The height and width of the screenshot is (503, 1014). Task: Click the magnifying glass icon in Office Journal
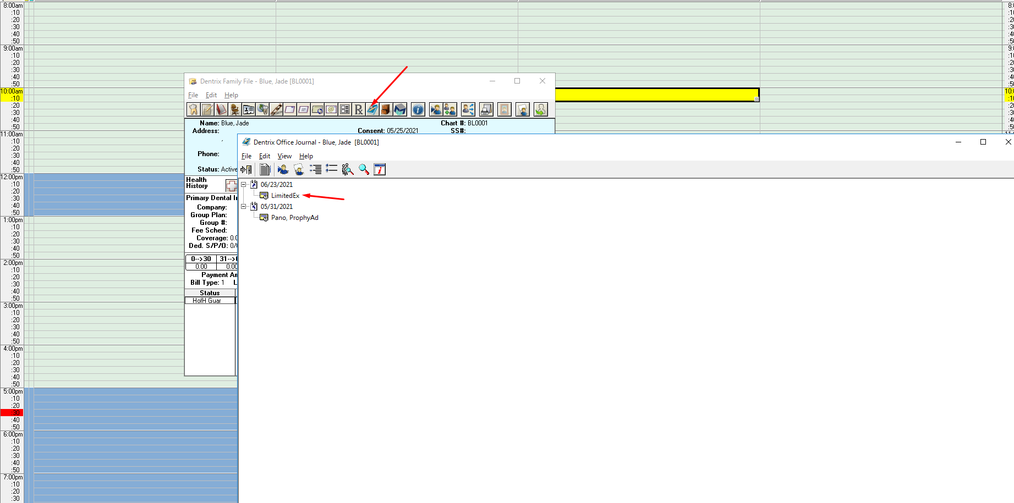364,169
